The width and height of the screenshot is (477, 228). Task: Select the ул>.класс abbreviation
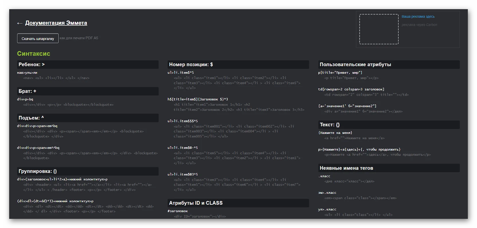[x=327, y=210]
